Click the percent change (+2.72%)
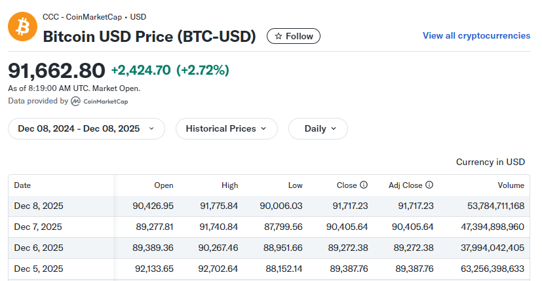Viewport: 542px width, 281px height. point(203,70)
